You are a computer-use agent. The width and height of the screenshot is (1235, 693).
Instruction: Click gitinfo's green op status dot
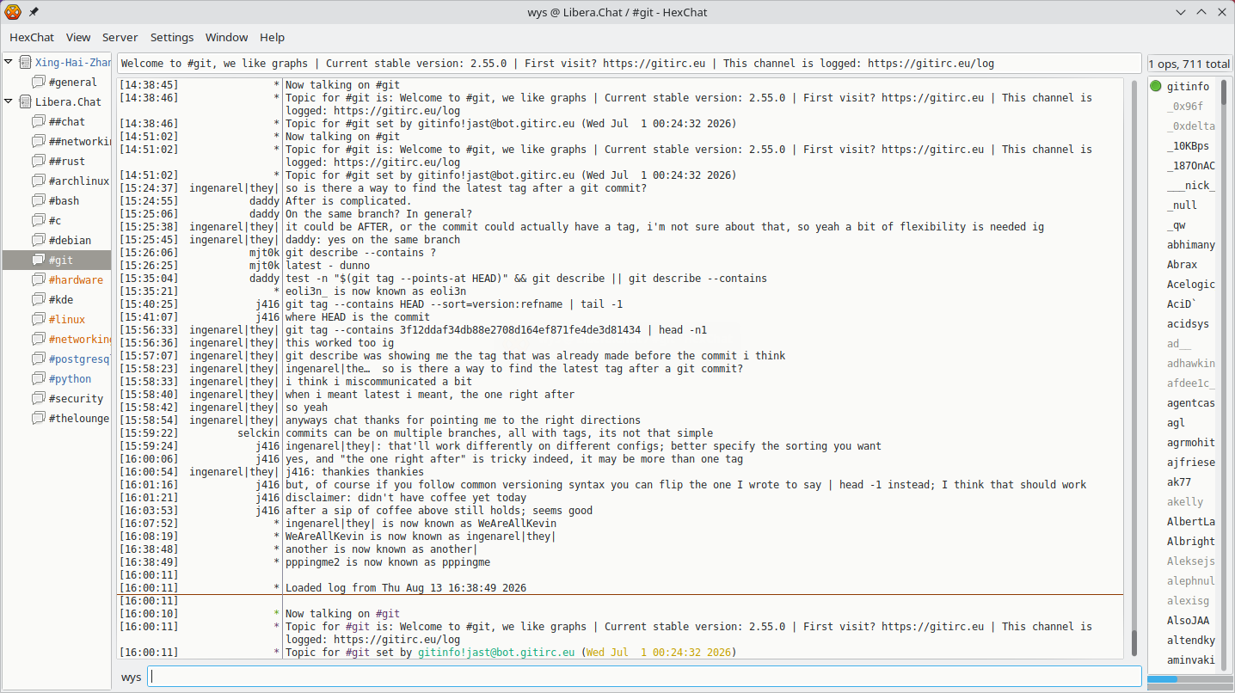(x=1156, y=86)
